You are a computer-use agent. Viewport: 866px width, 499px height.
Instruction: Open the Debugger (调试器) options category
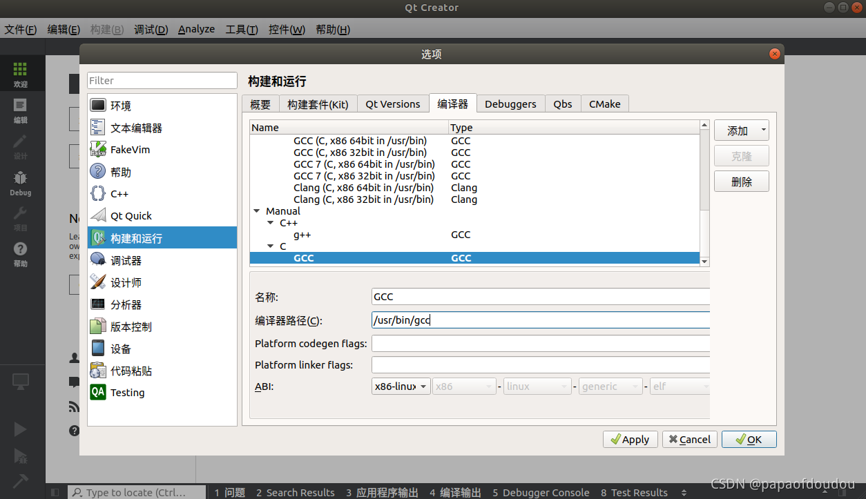[162, 260]
